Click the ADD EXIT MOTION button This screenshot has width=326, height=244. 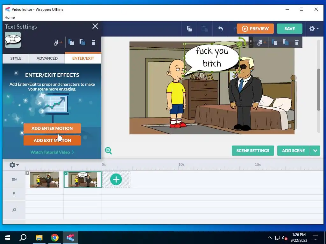coord(52,140)
